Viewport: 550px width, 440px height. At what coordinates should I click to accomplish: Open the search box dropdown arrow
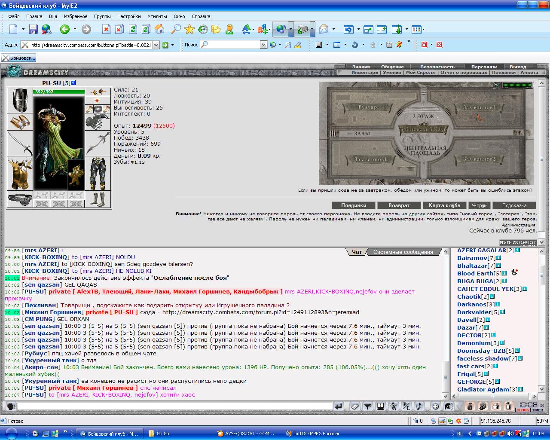click(263, 45)
